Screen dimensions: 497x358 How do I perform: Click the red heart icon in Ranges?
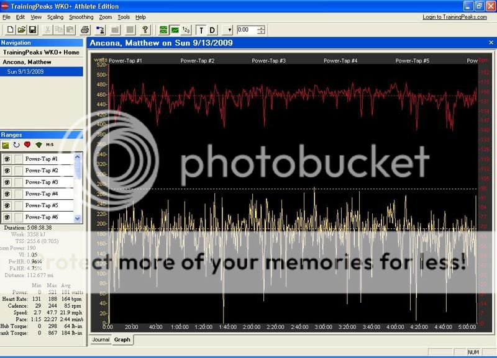(x=27, y=145)
